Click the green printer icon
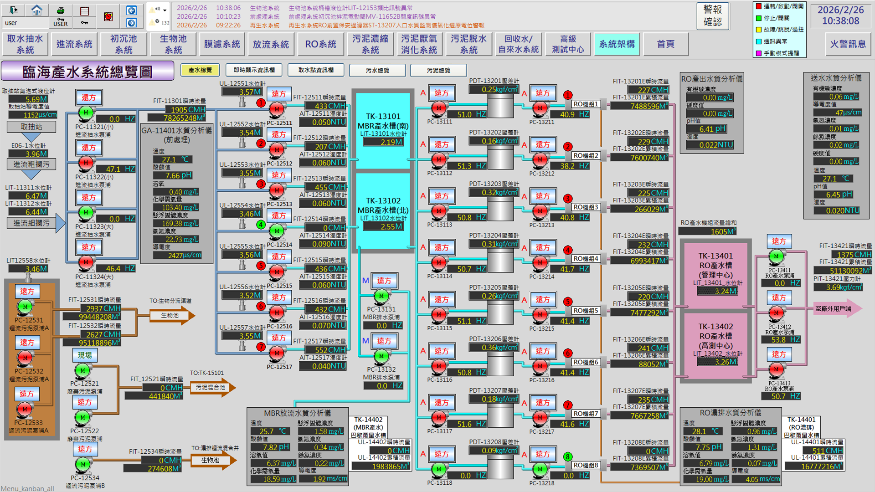The height and width of the screenshot is (492, 875). click(60, 10)
